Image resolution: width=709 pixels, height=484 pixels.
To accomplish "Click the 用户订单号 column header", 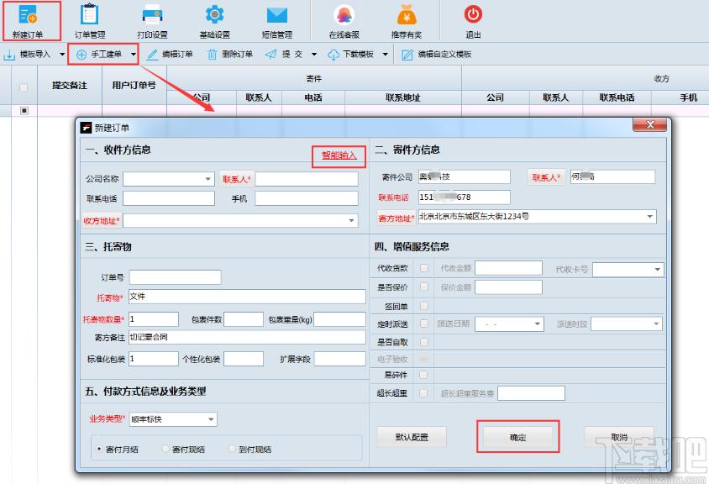I will pyautogui.click(x=134, y=85).
